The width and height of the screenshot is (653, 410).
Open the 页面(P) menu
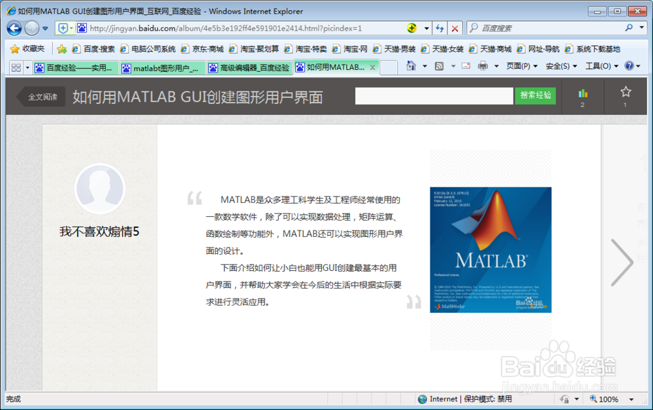click(522, 66)
